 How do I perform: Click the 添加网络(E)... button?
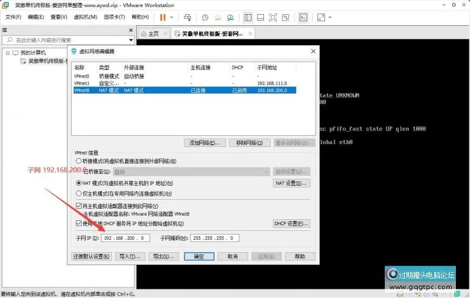point(204,143)
